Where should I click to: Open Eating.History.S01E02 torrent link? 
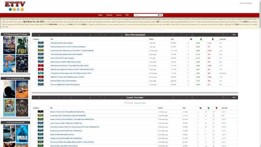(66, 131)
